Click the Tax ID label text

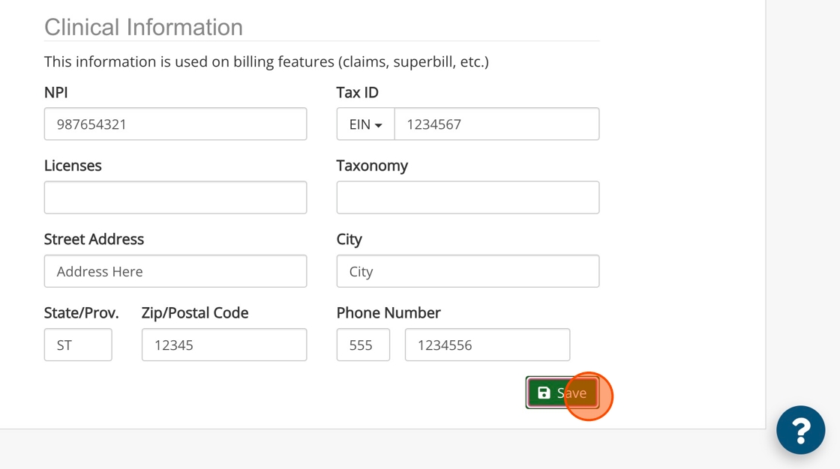(357, 92)
